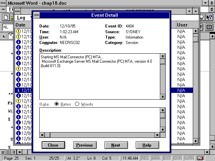Click Data box scroll down arrow
This screenshot has width=215, height=161.
pyautogui.click(x=163, y=129)
